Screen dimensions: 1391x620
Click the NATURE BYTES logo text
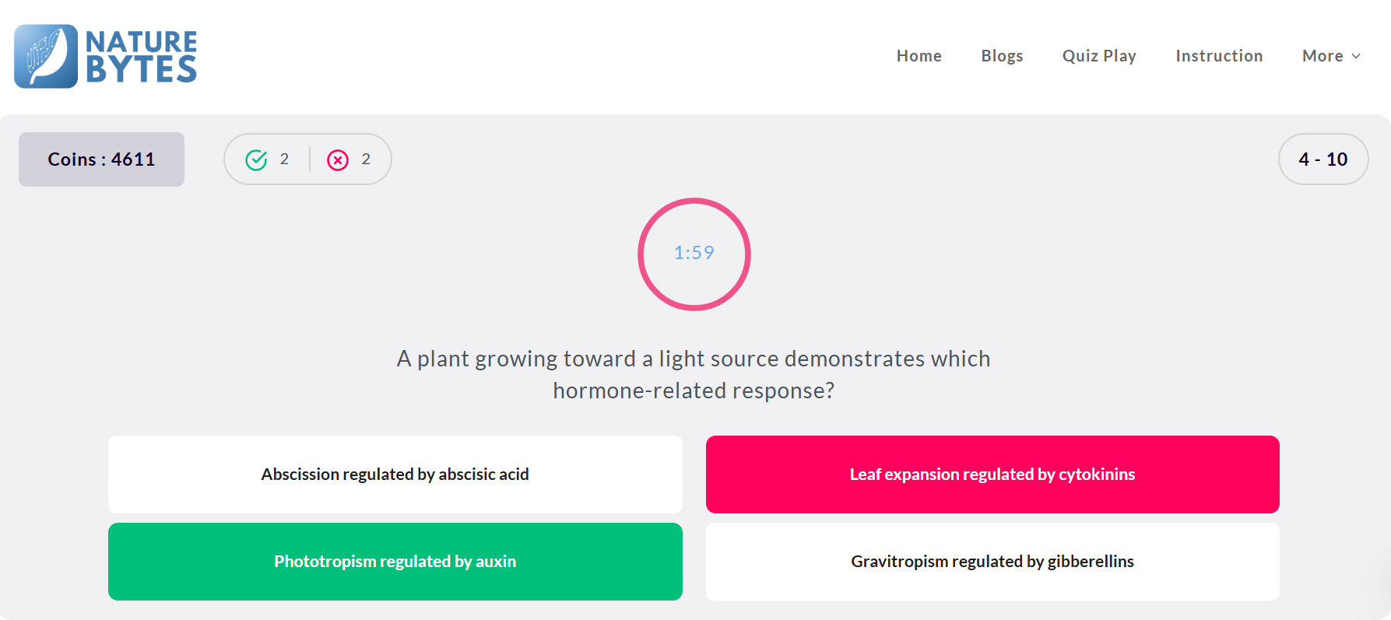(141, 56)
